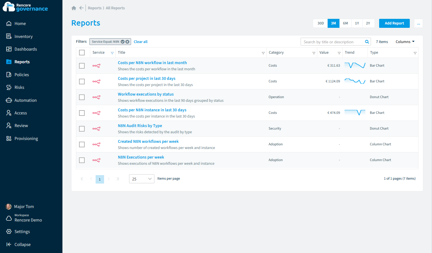Open Costs per N8N workflow in last month

152,63
